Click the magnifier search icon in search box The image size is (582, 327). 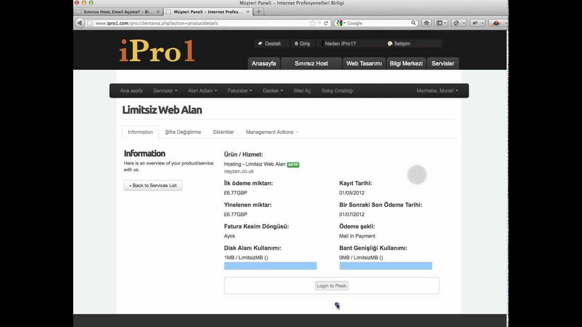pyautogui.click(x=413, y=23)
